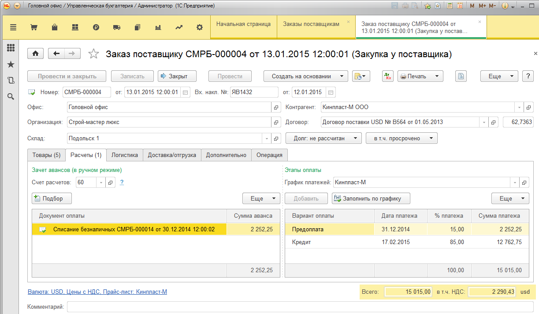The image size is (539, 314).
Task: Open the shopping cart section
Action: (33, 27)
